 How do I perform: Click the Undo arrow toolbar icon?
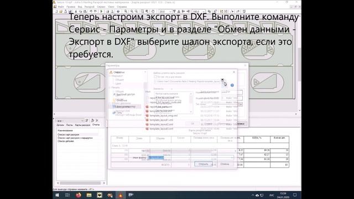pos(91,11)
